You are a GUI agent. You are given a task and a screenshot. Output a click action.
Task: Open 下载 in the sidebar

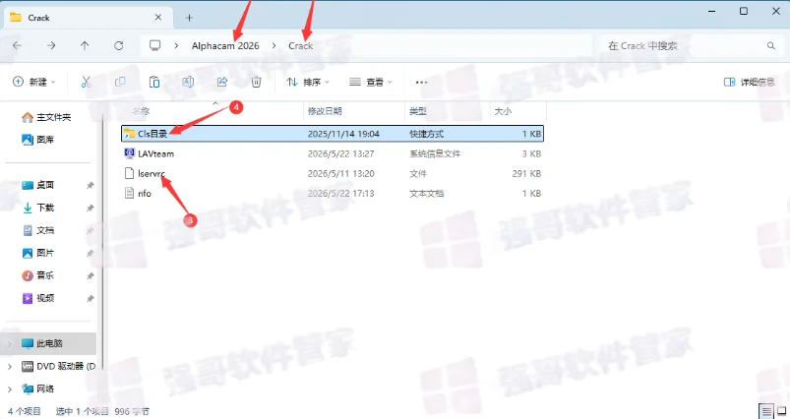pyautogui.click(x=37, y=208)
